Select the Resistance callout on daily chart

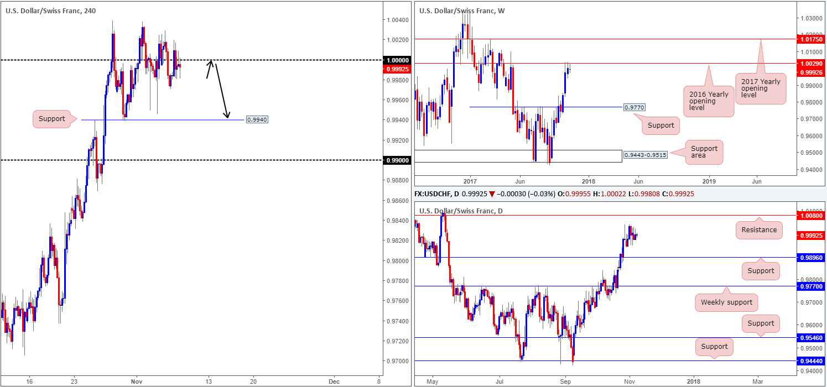coord(759,230)
